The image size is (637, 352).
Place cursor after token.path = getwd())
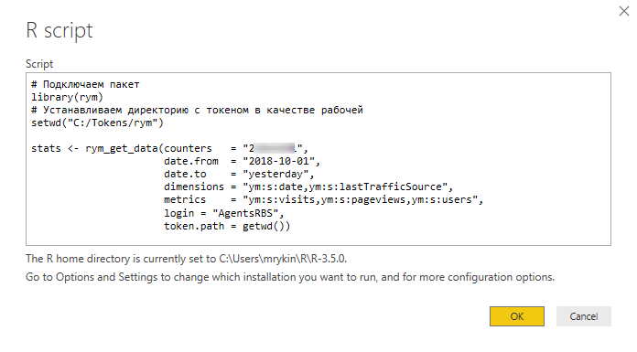coord(291,226)
